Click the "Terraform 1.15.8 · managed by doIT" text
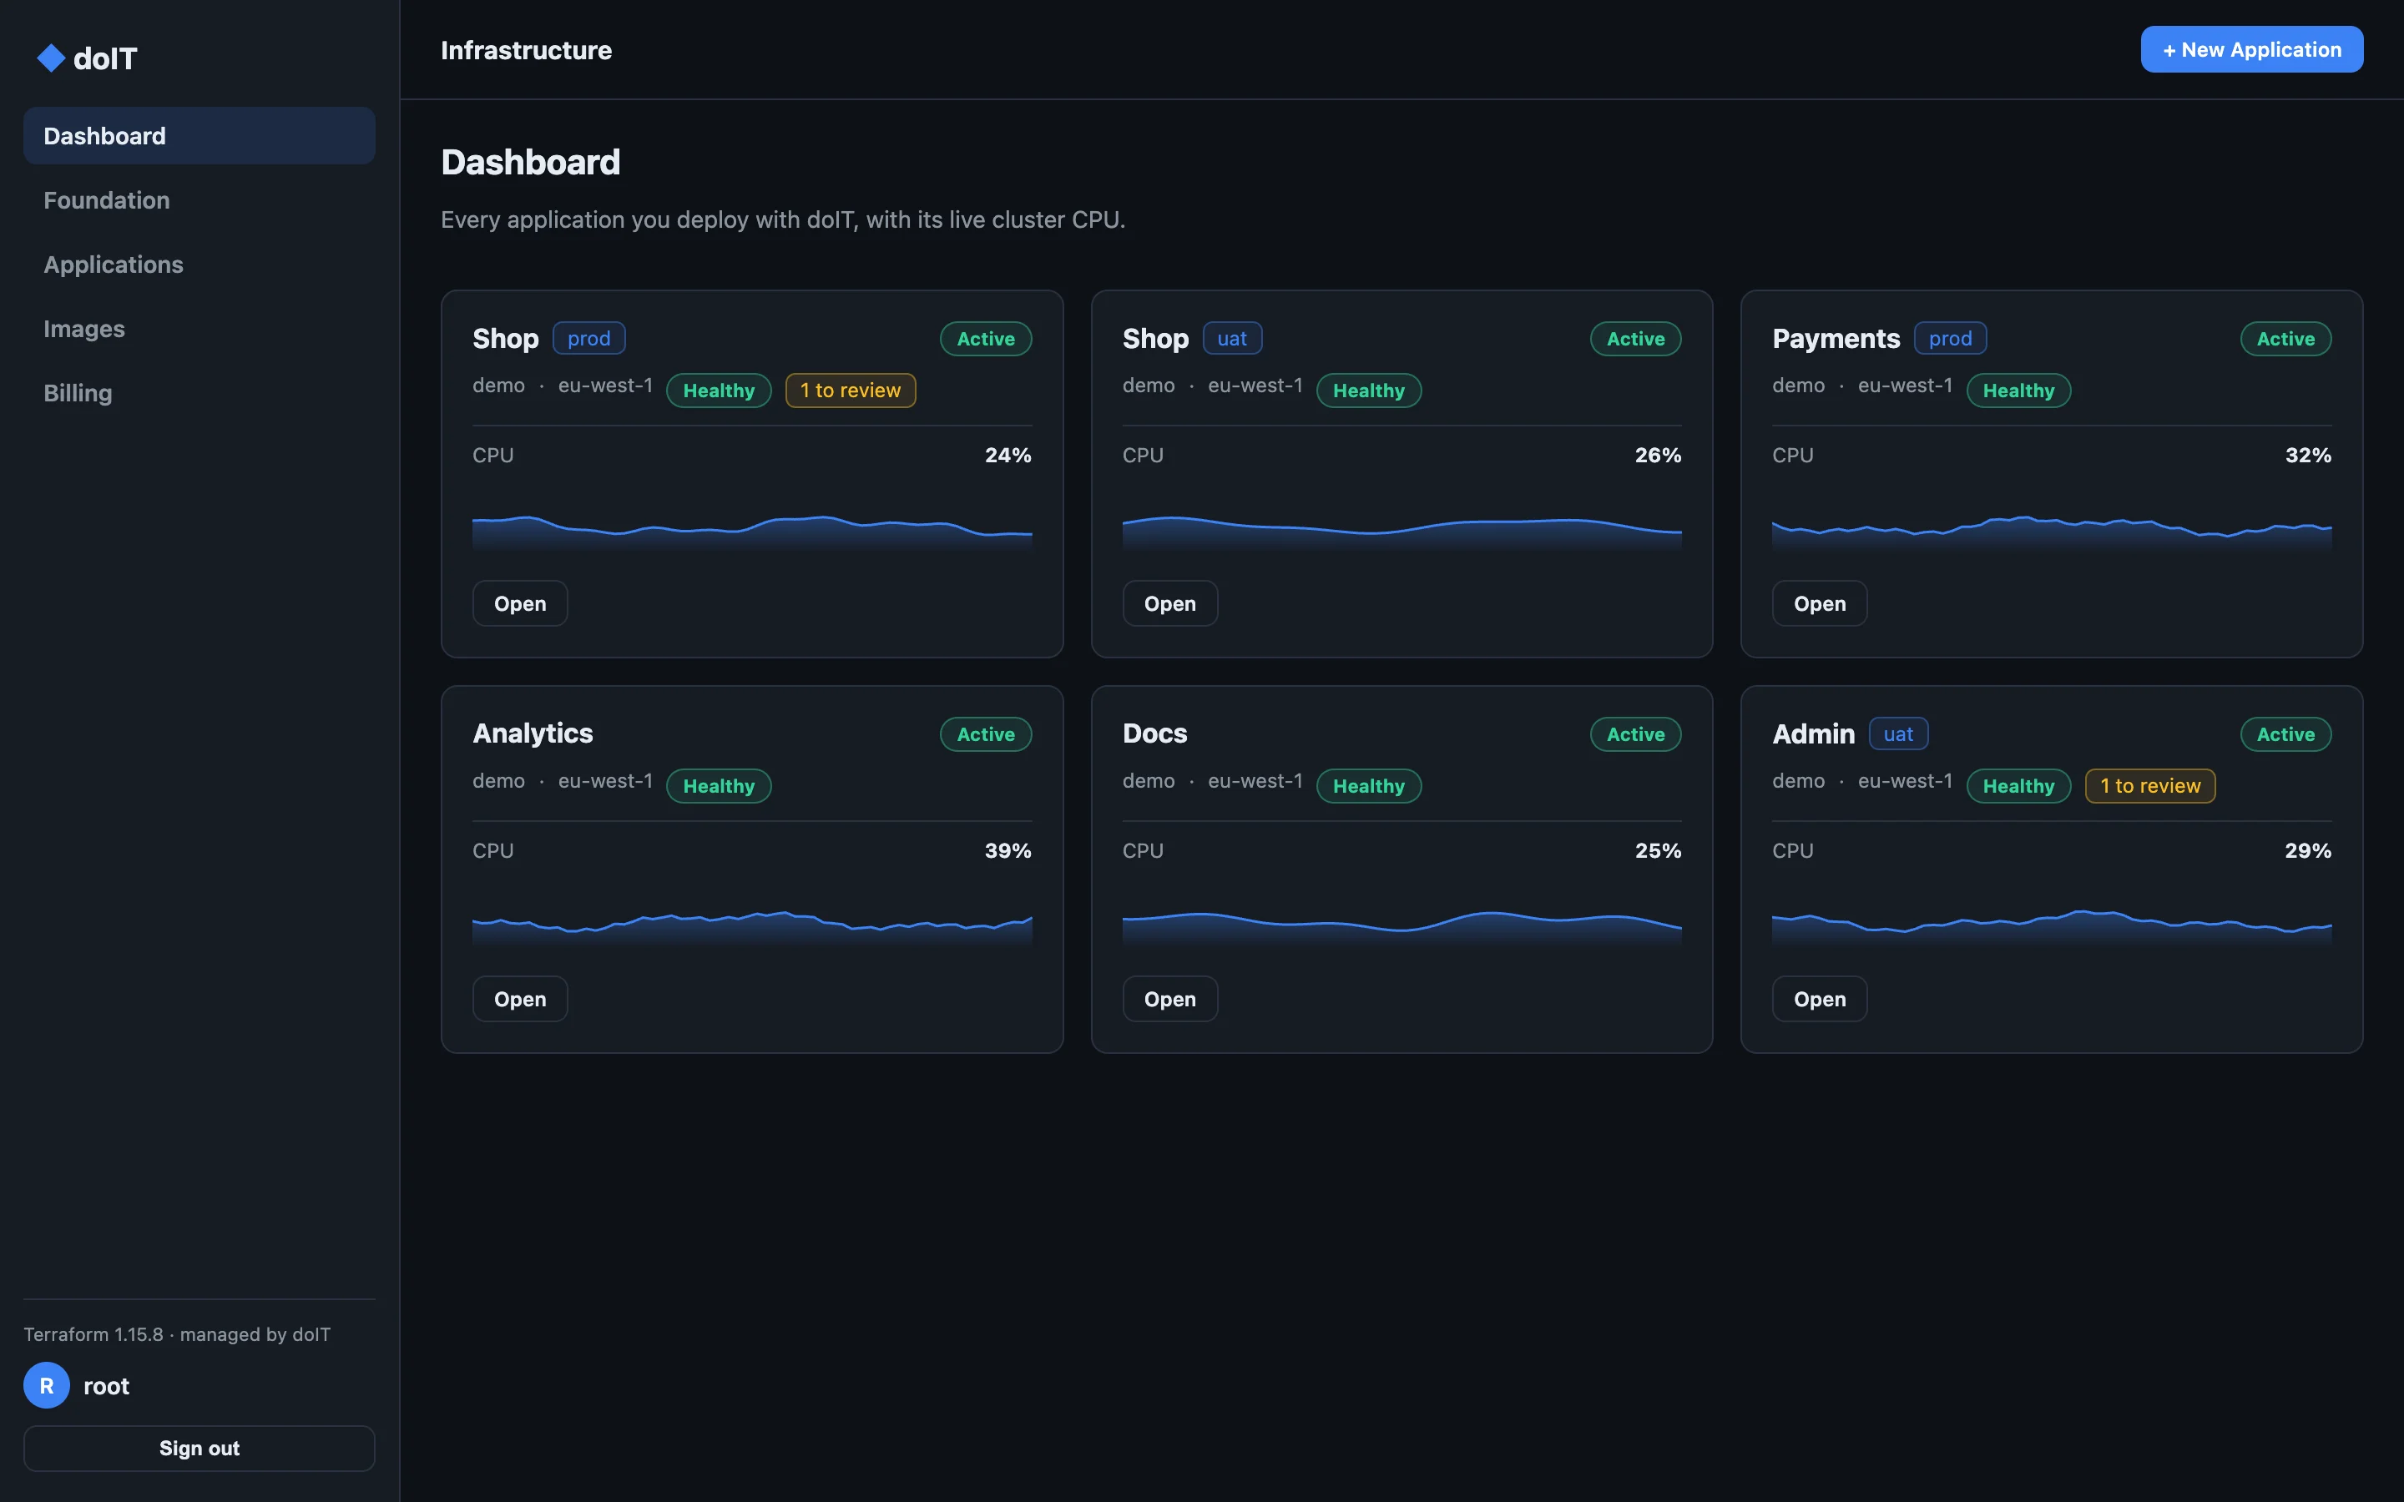 (x=177, y=1334)
